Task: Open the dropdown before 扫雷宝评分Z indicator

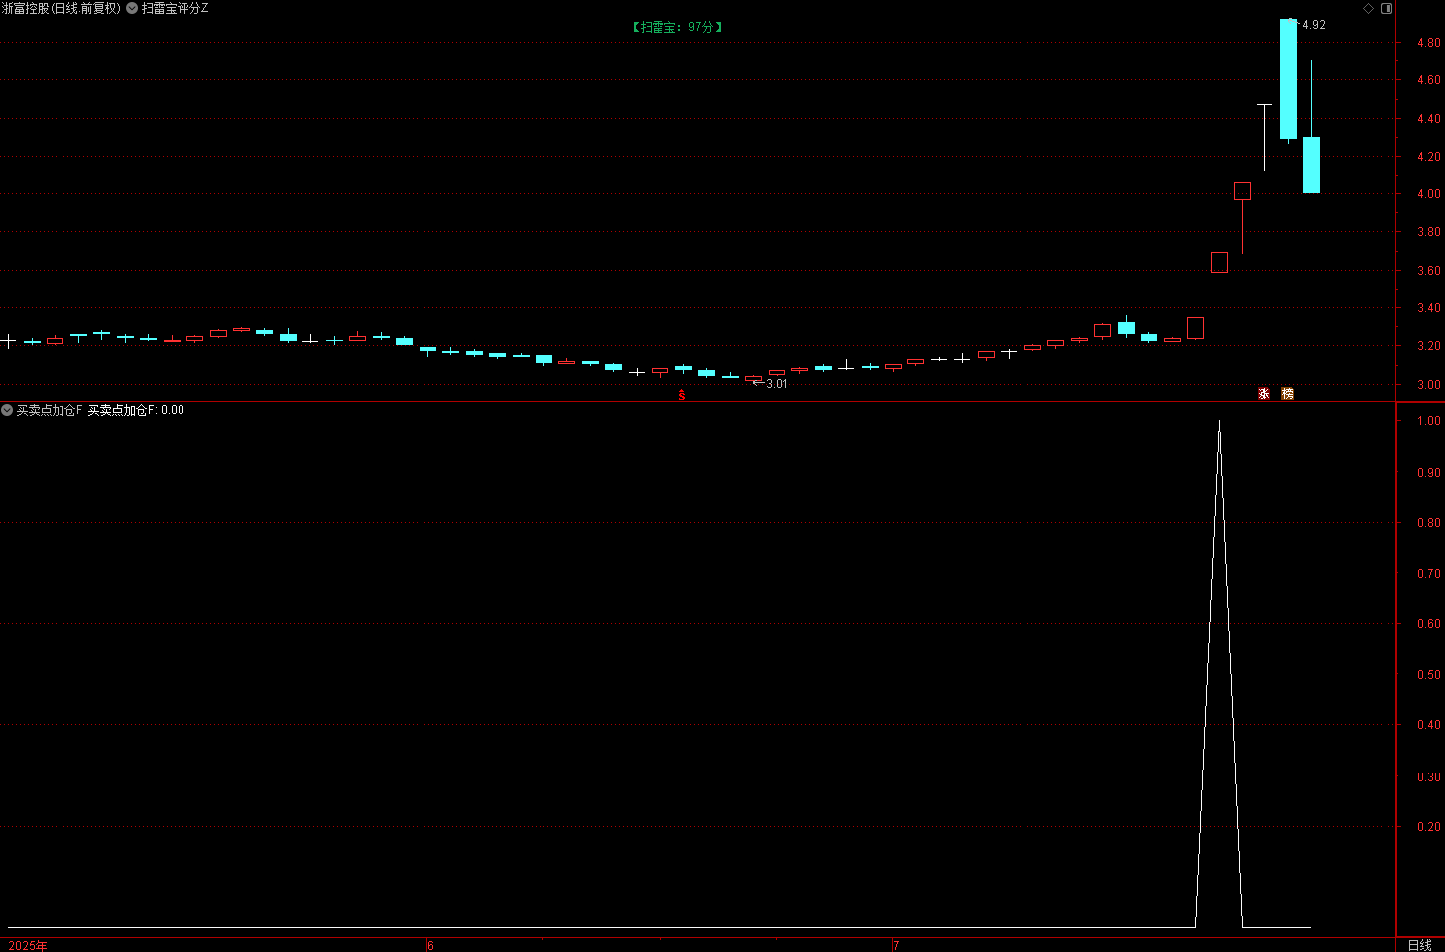Action: (x=132, y=8)
